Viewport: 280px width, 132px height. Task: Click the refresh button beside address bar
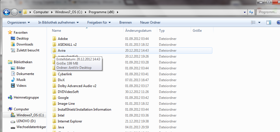(251, 12)
